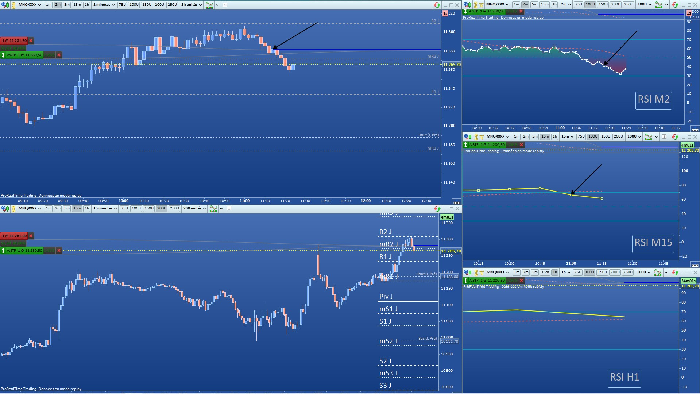Open the '15 minutes' timeframe dropdown

coord(105,208)
